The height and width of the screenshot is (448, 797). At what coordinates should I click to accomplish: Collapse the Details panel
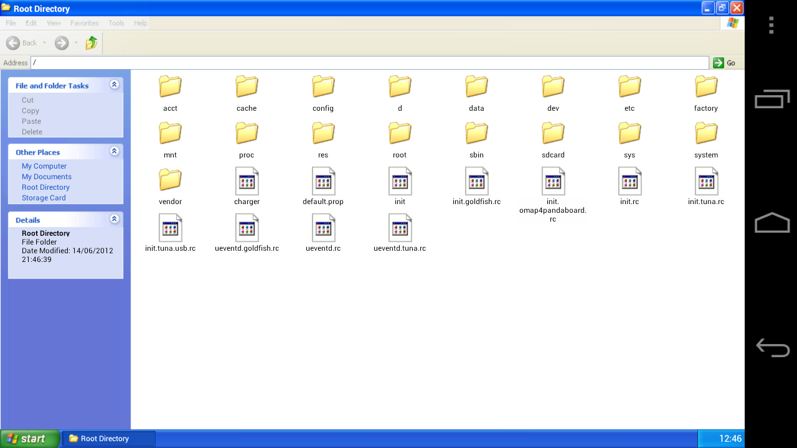[115, 219]
